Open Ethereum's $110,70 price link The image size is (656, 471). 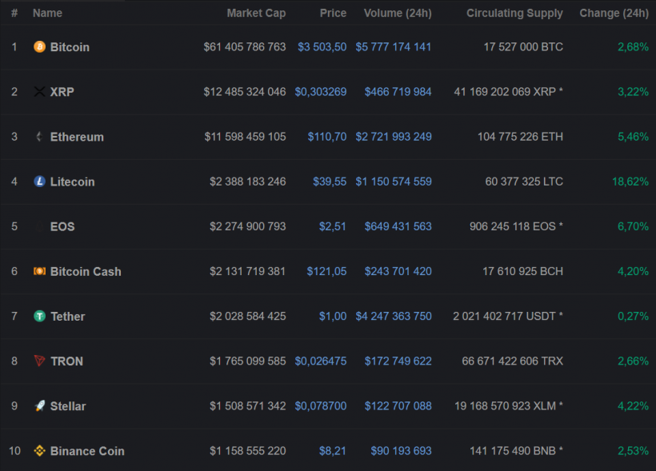(327, 137)
